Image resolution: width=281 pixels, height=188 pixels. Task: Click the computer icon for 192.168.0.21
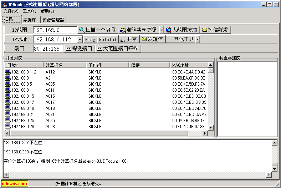(x=8, y=115)
